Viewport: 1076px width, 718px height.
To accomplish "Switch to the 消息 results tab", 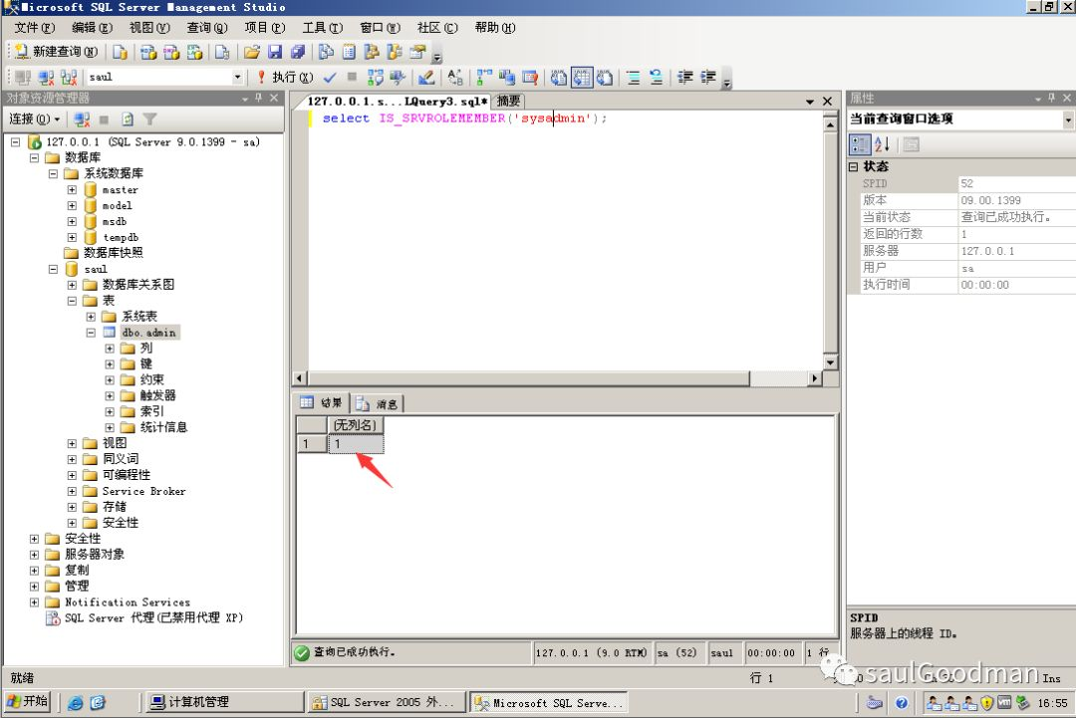I will click(x=378, y=404).
